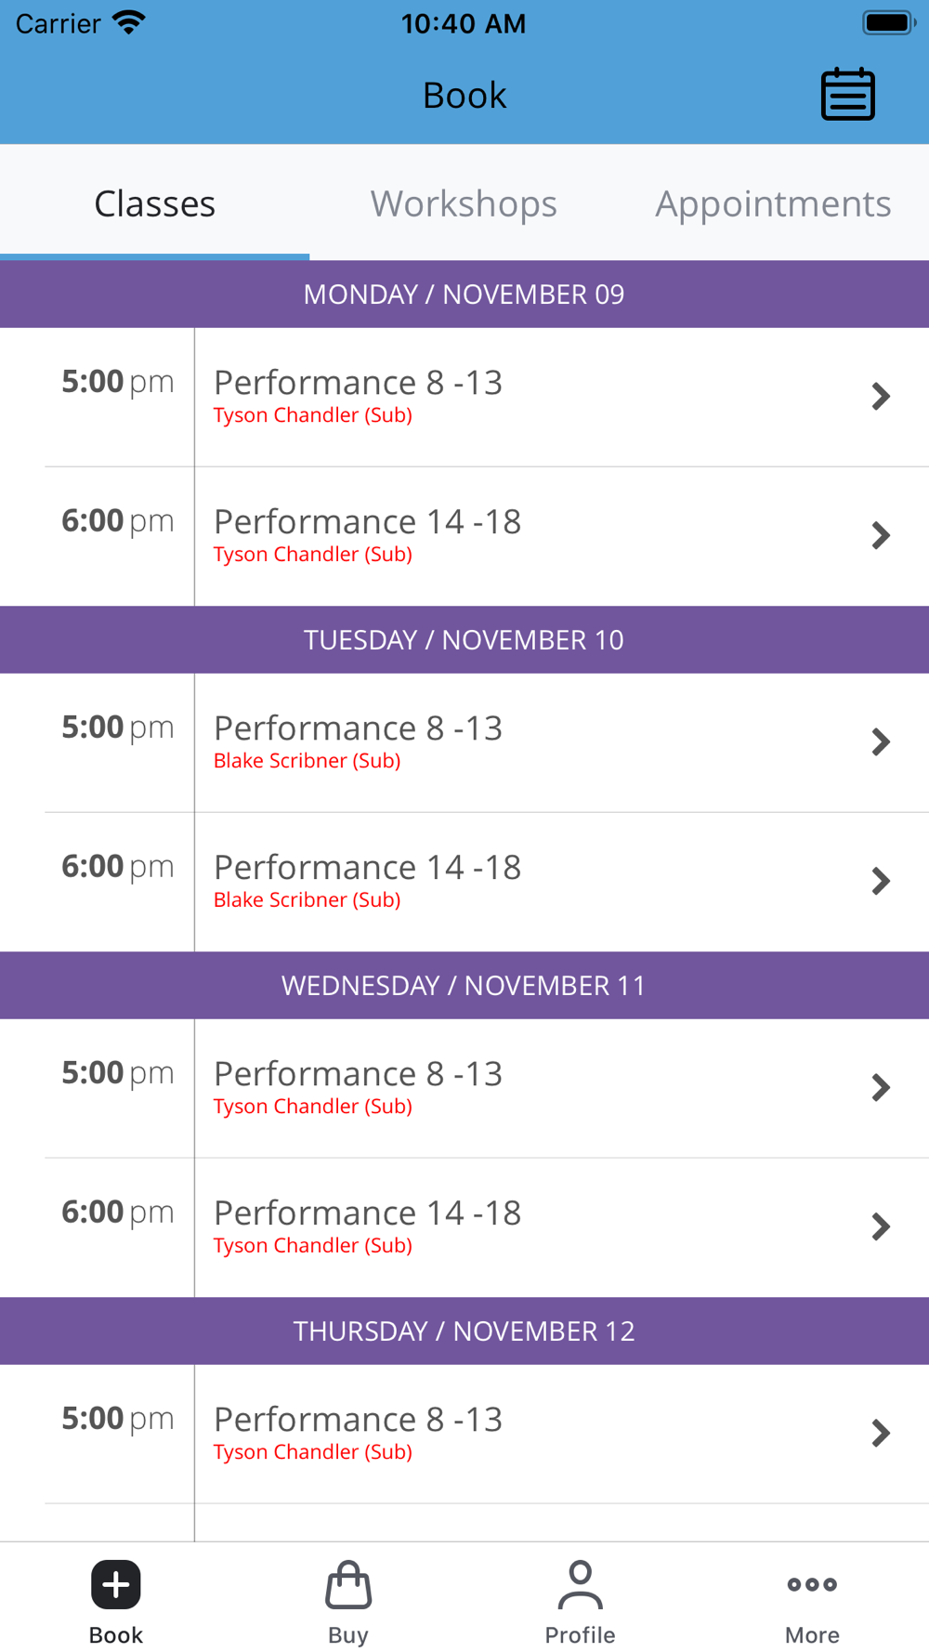929x1652 pixels.
Task: Tap the Wi-Fi status icon
Action: coord(129,22)
